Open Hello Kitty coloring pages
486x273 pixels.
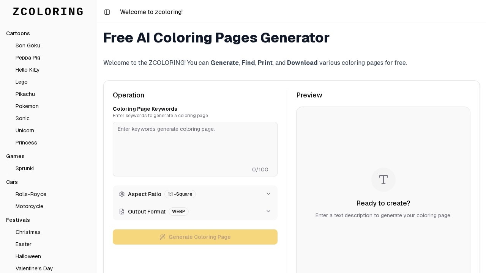tap(27, 70)
